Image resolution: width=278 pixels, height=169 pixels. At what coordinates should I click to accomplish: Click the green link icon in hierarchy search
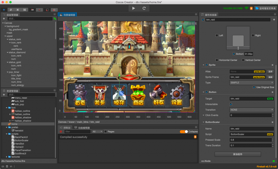(x=55, y=19)
